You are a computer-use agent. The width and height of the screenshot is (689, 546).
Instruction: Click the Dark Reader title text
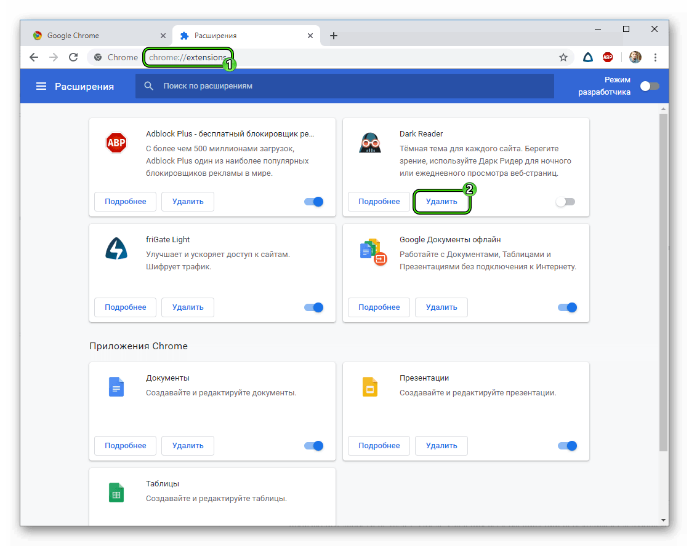421,134
